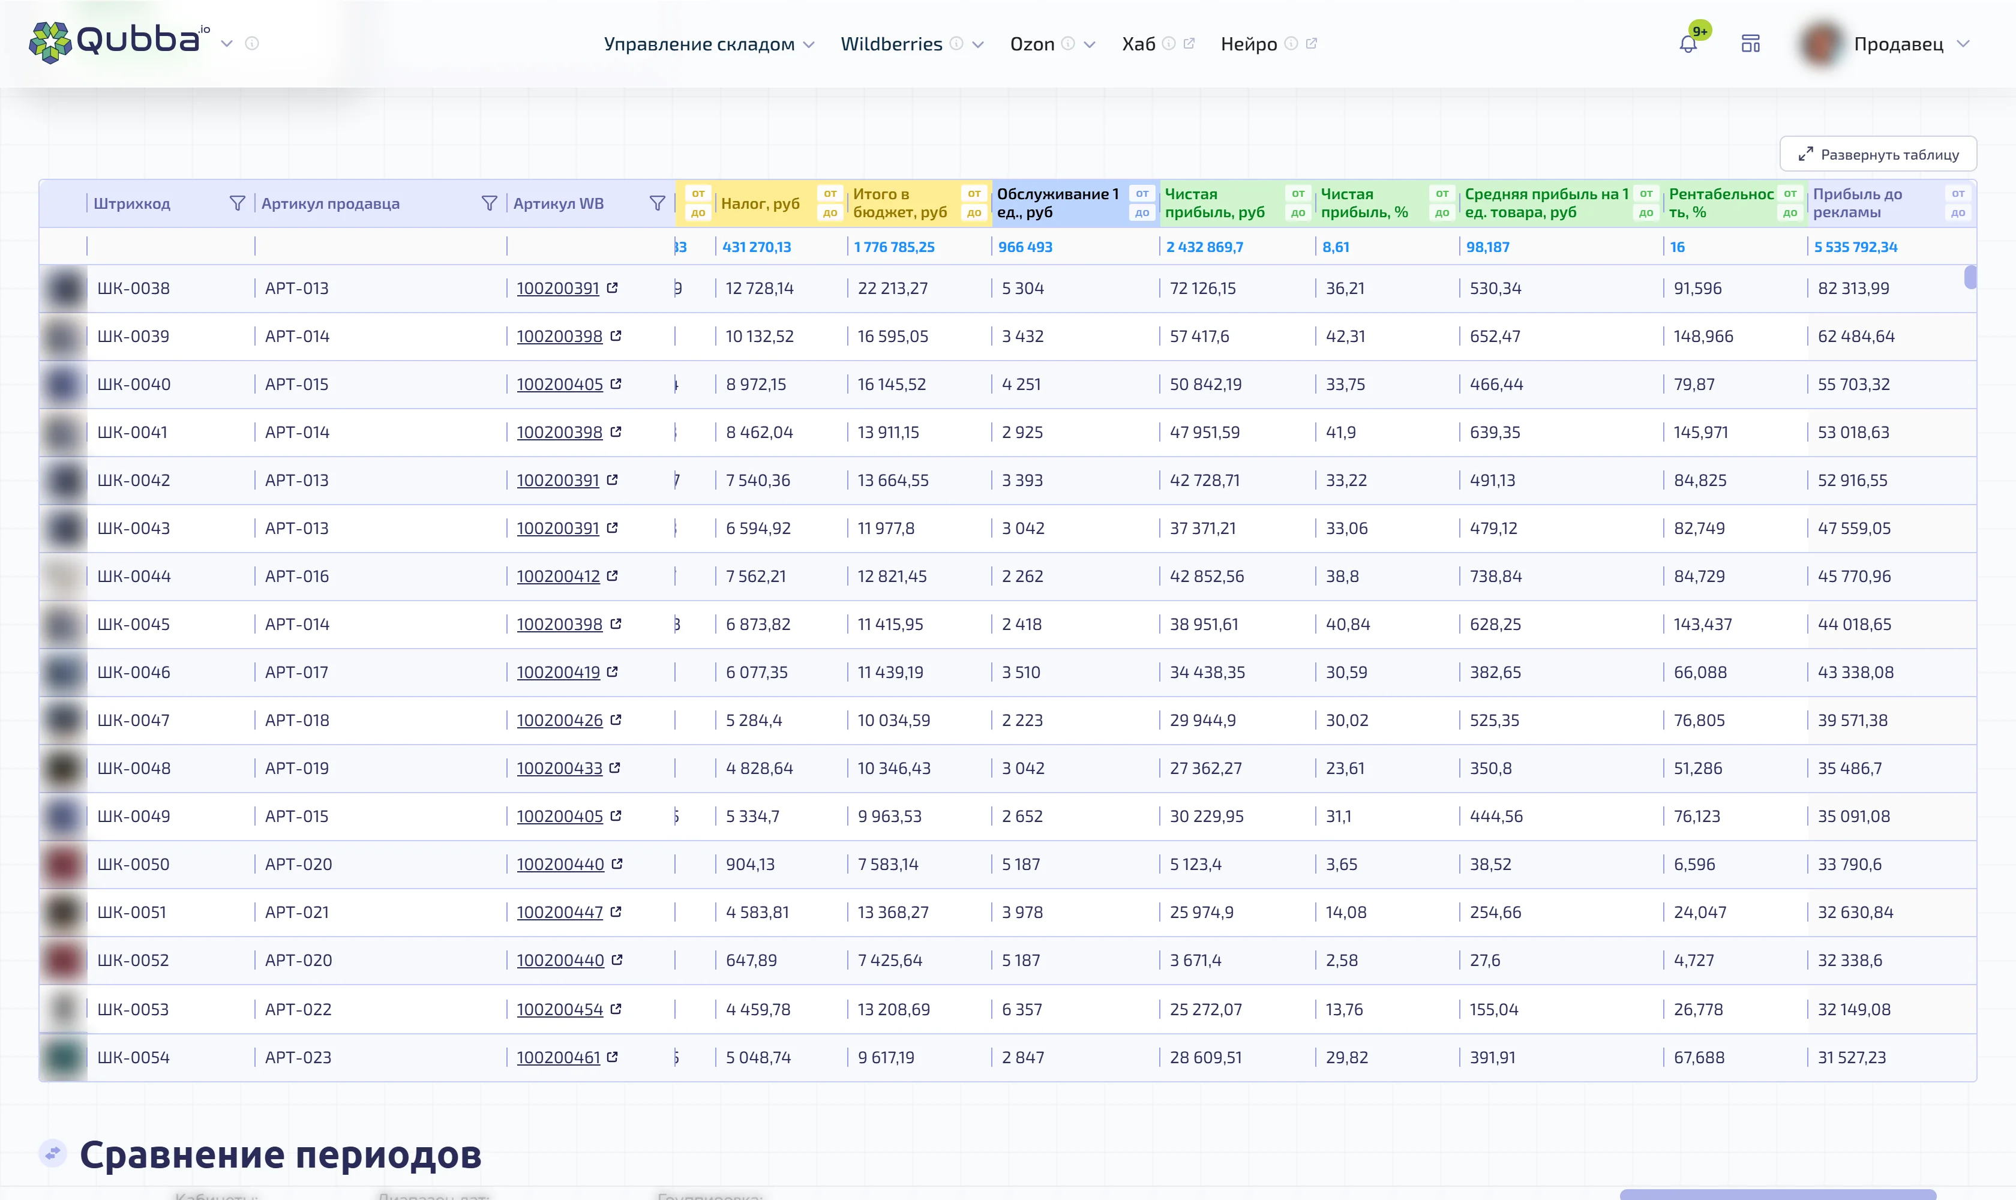This screenshot has height=1200, width=2016.
Task: Open the layout dashboard icon in header
Action: coord(1751,44)
